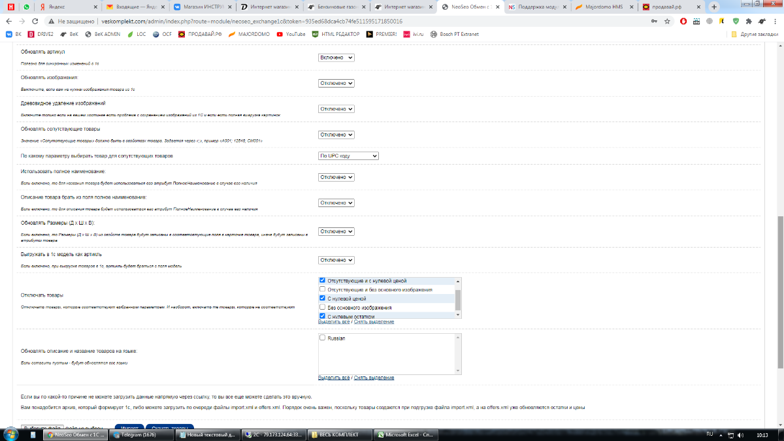Open 'Выгружать в 1с модель как артикль' dropdown
Screen dimensions: 784x441
tap(336, 260)
